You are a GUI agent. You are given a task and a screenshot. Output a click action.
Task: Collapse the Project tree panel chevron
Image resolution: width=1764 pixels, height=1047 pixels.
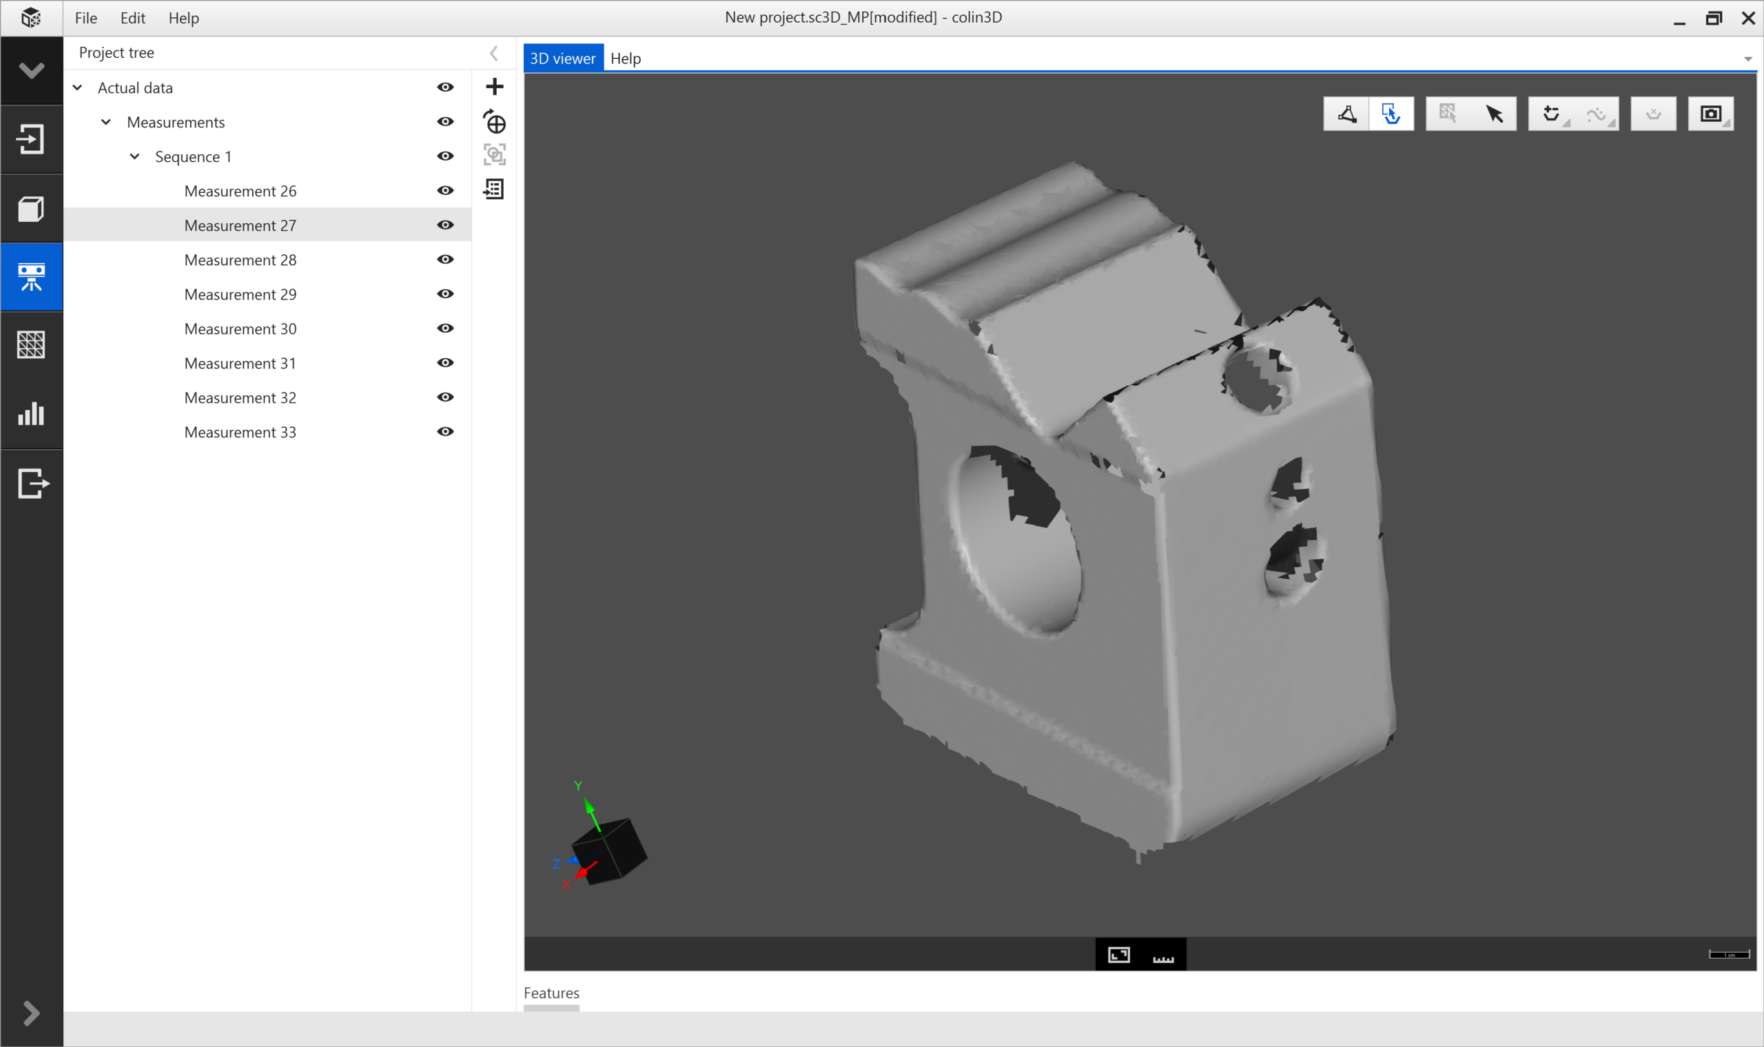[494, 53]
